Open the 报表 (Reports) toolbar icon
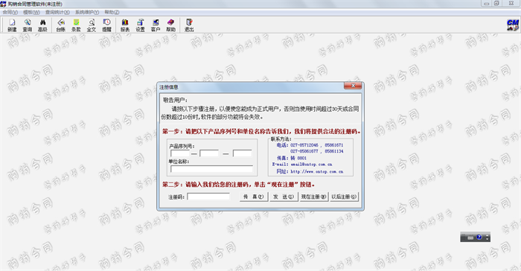The height and width of the screenshot is (271, 521). 125,25
